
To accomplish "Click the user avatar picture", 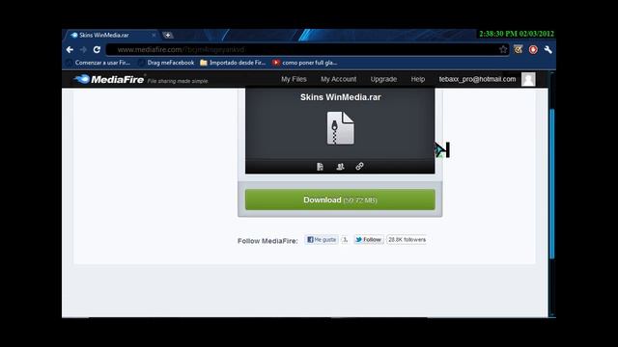I will [x=528, y=79].
